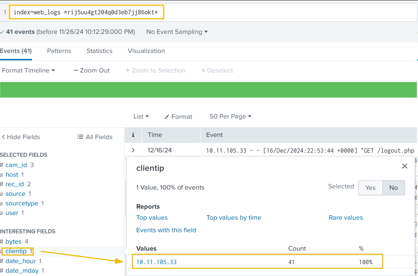Expand the first event row chevron
Screen dimensions: 418x276
point(133,150)
